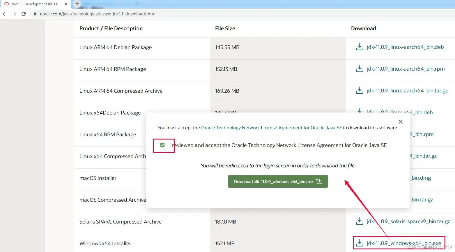This screenshot has height=252, width=455.
Task: Click 'Product / File Description' column header
Action: [111, 28]
